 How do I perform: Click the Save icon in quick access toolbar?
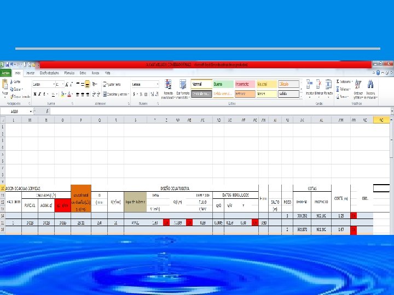(x=7, y=64)
